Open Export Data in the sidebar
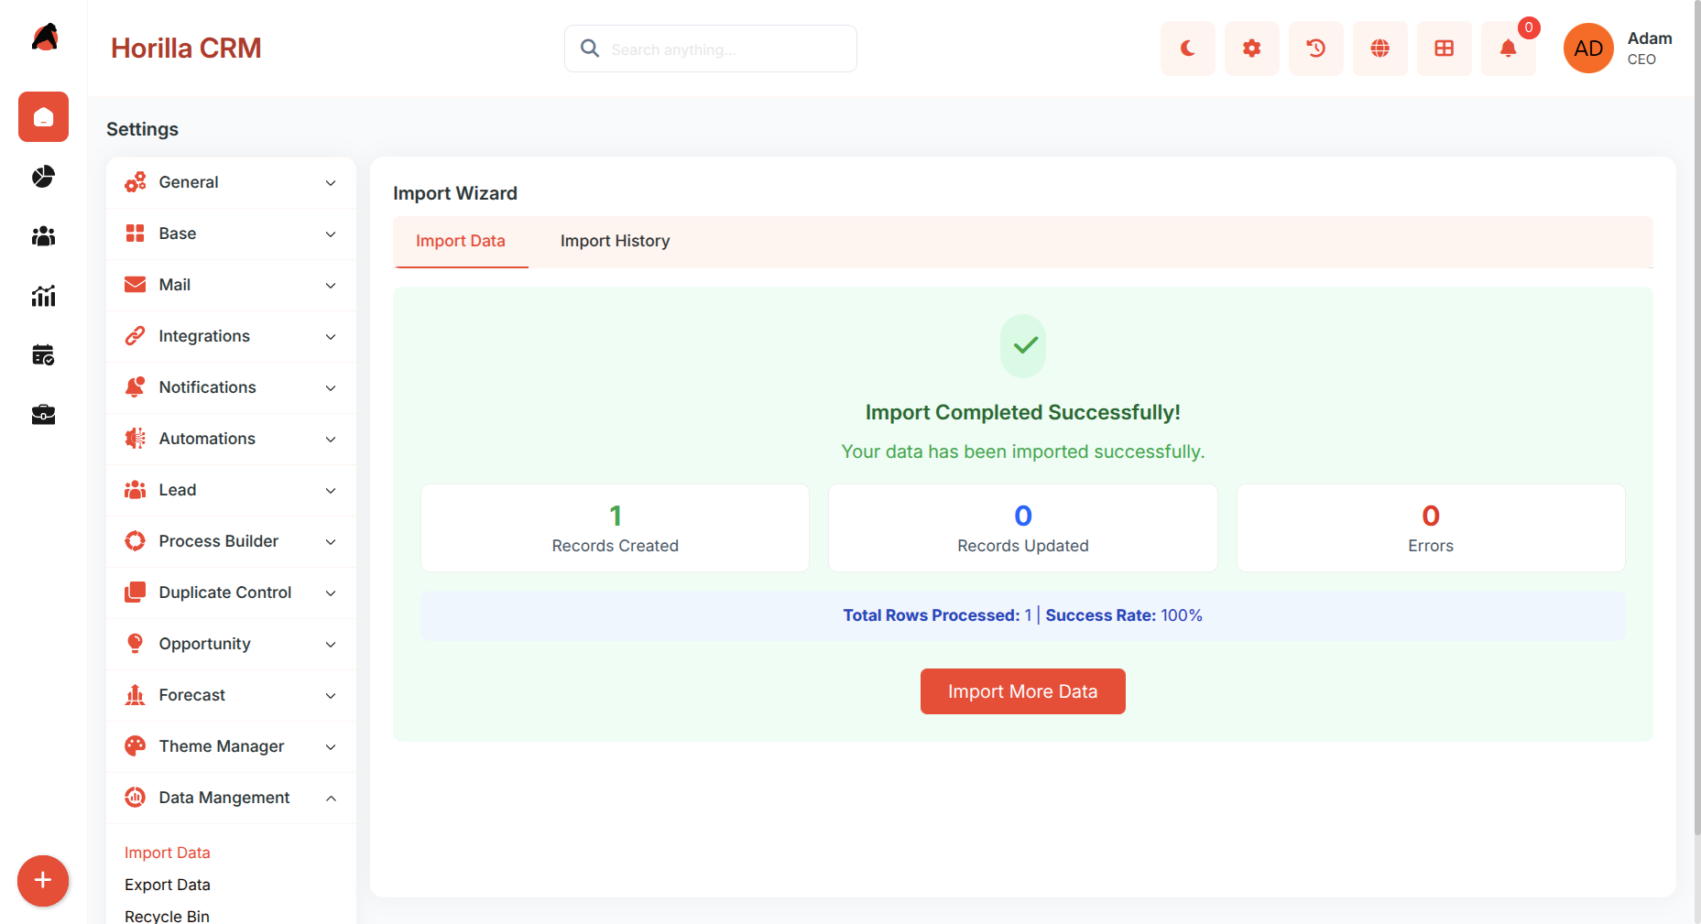Image resolution: width=1701 pixels, height=924 pixels. click(x=168, y=885)
